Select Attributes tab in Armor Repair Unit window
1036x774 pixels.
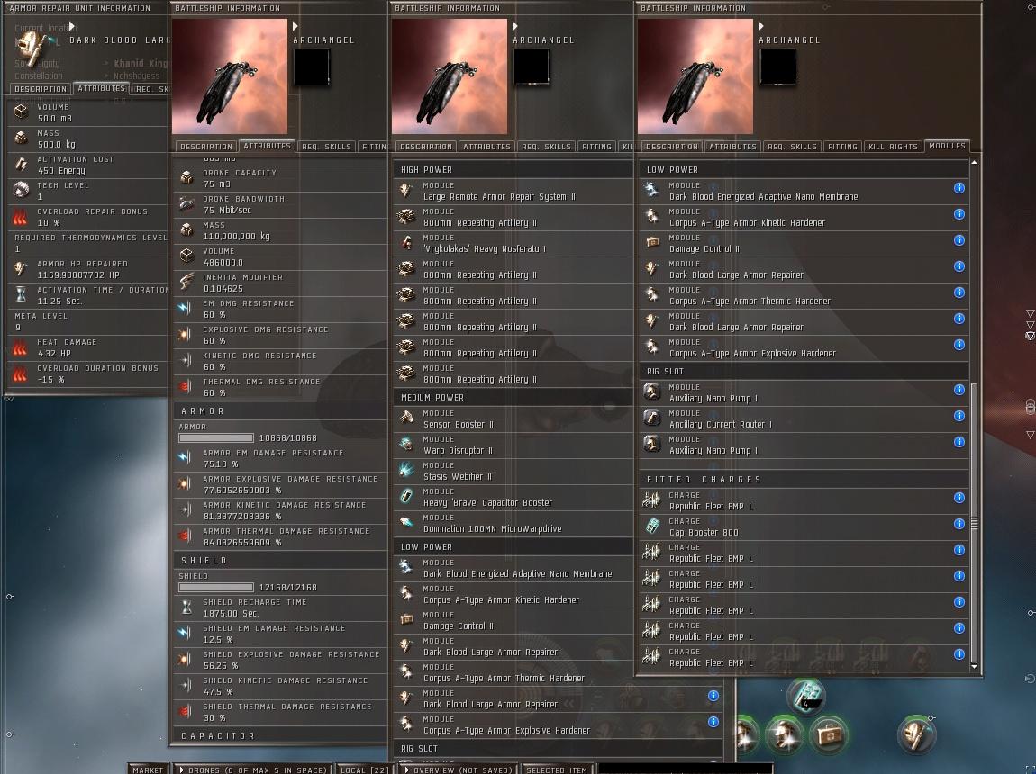[x=101, y=88]
